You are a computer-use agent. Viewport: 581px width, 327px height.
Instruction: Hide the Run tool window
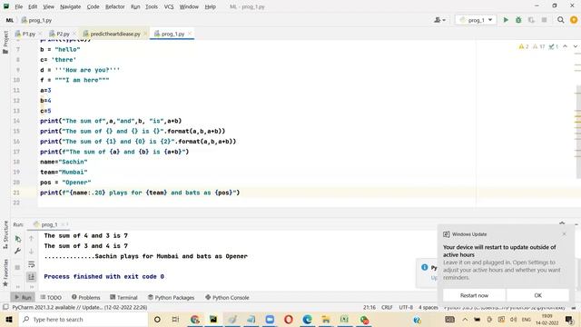(x=576, y=223)
